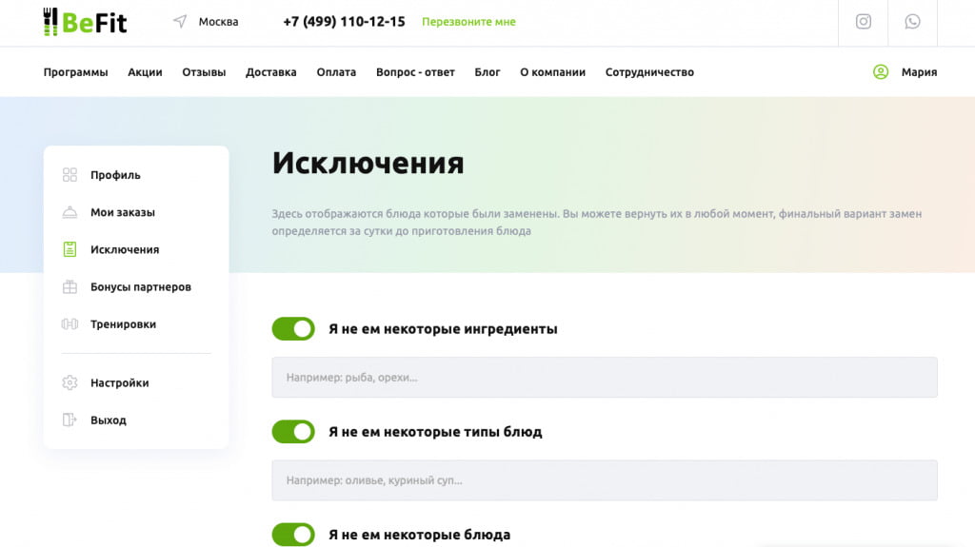The image size is (975, 547).
Task: Click the Мои заказы dish icon
Action: (70, 212)
